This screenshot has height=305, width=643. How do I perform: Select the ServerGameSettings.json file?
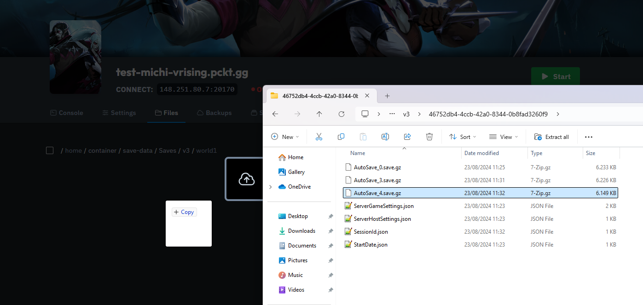tap(383, 206)
